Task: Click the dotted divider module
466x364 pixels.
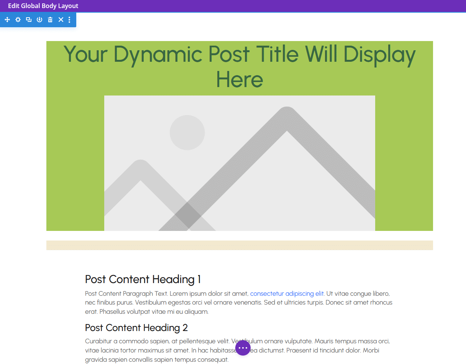Action: (x=240, y=245)
